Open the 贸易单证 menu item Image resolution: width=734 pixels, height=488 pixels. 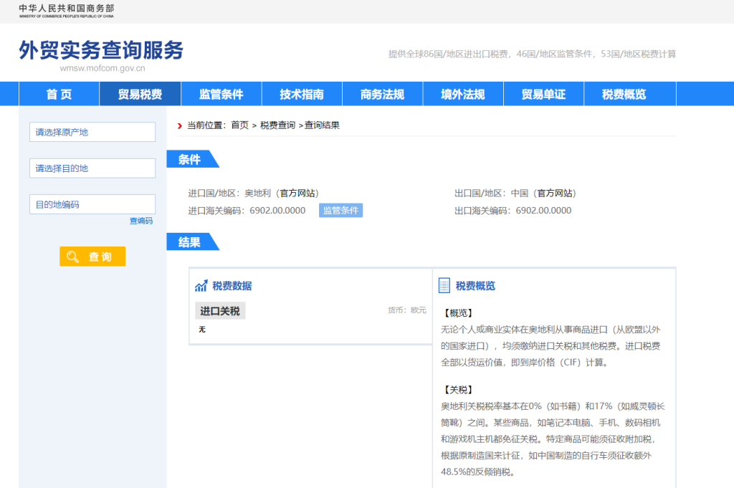[543, 94]
